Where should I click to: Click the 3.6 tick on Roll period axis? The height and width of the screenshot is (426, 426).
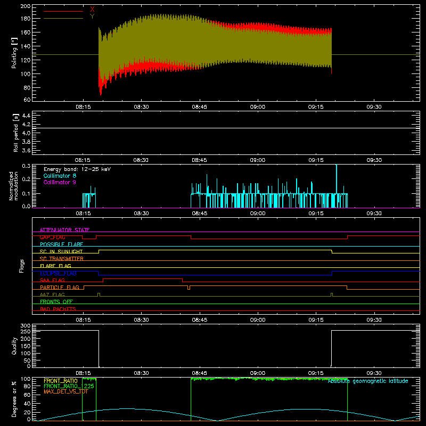(x=26, y=150)
